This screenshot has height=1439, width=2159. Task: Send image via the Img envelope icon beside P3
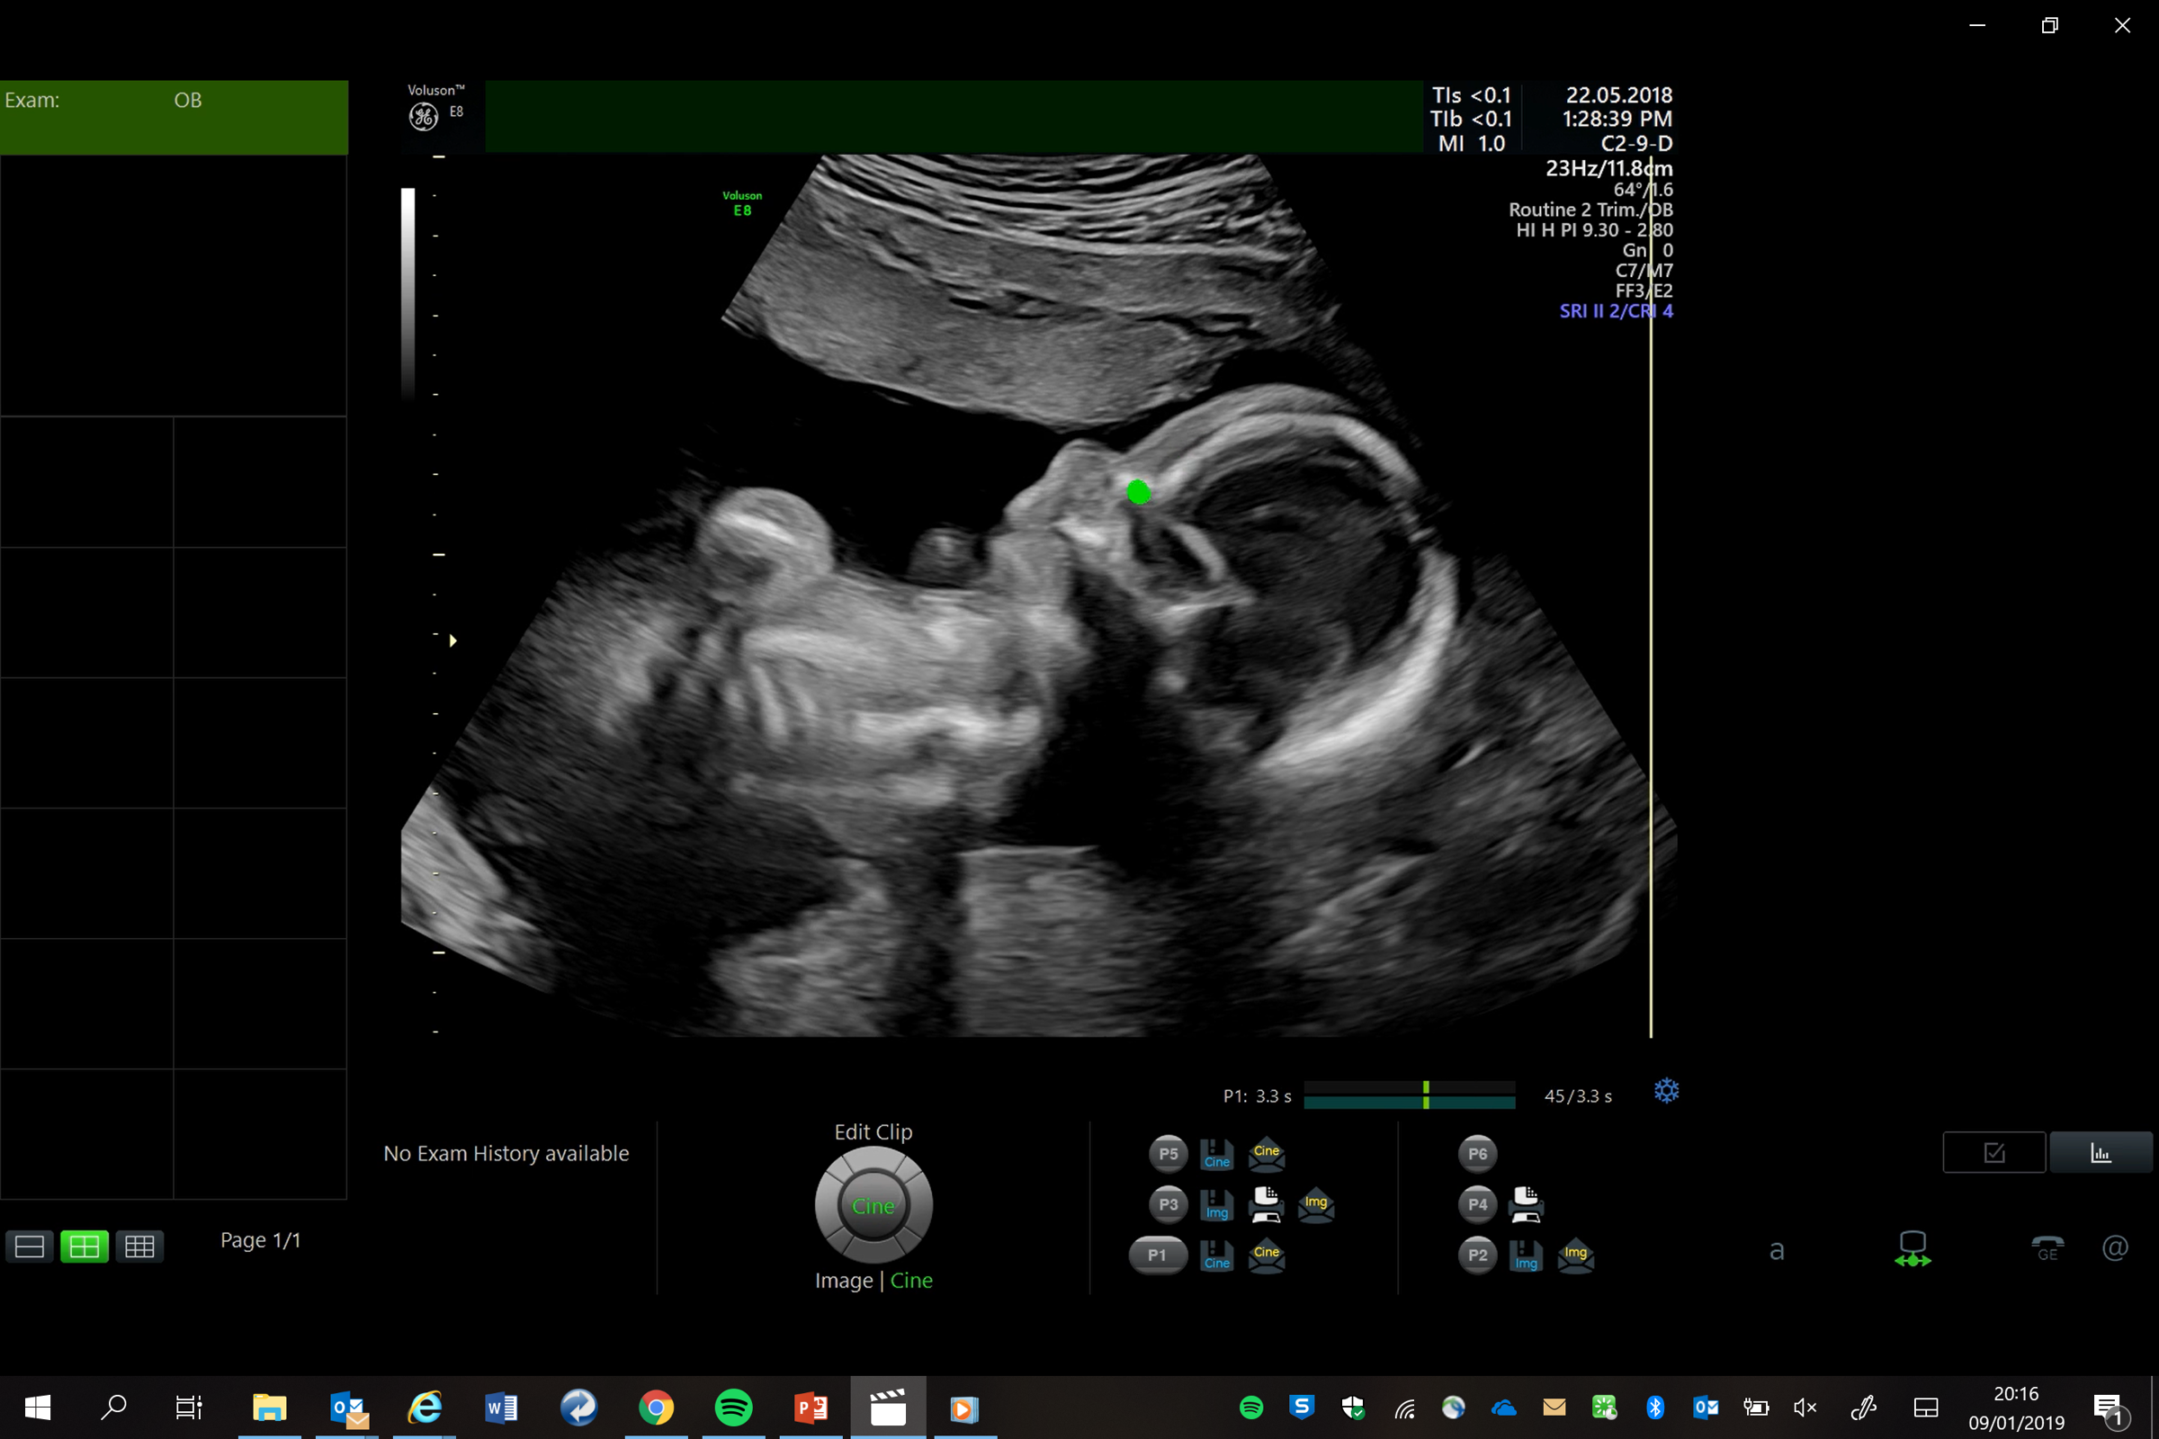[x=1316, y=1204]
